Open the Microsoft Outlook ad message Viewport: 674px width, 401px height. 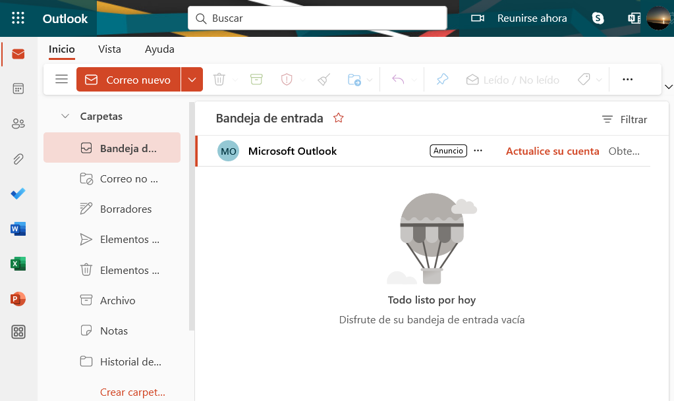(423, 151)
